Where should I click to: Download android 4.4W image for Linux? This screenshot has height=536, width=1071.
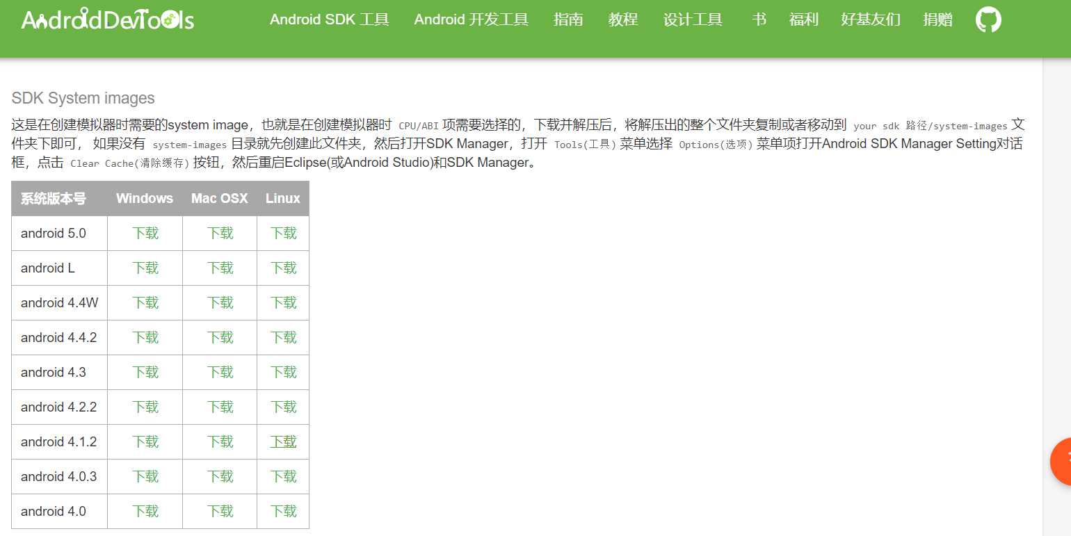point(283,302)
